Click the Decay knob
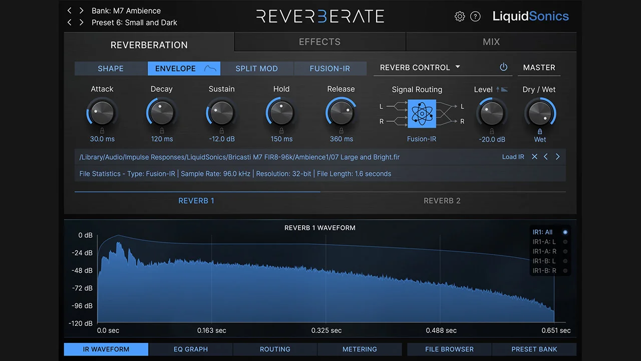This screenshot has height=361, width=641. pyautogui.click(x=162, y=113)
